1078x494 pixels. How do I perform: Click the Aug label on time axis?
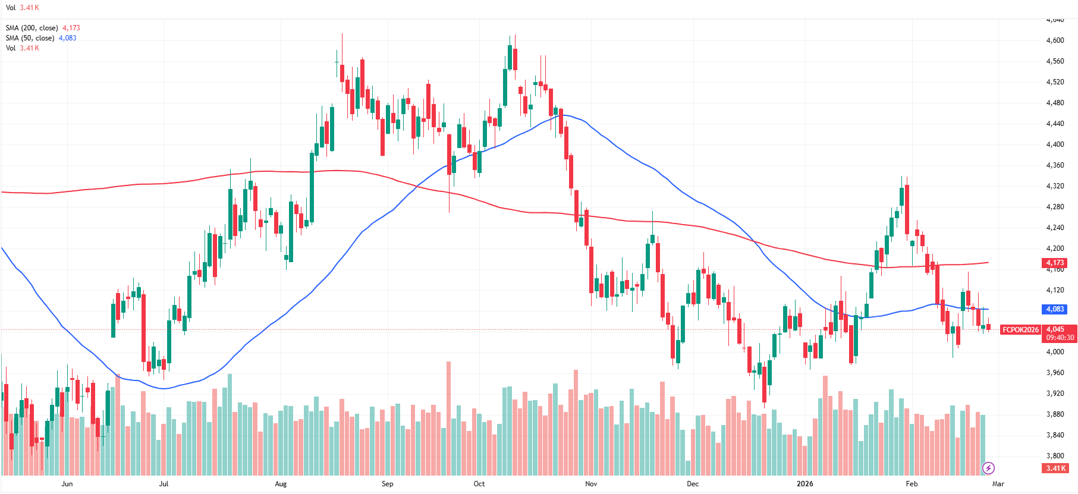pos(281,484)
